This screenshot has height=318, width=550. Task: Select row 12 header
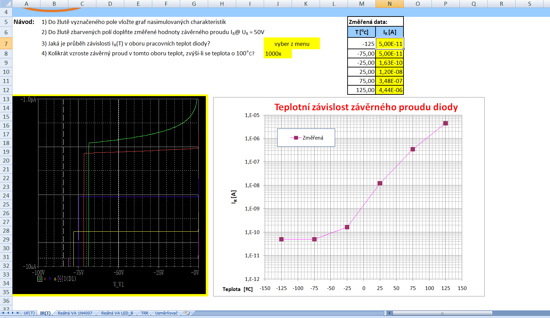pos(6,90)
